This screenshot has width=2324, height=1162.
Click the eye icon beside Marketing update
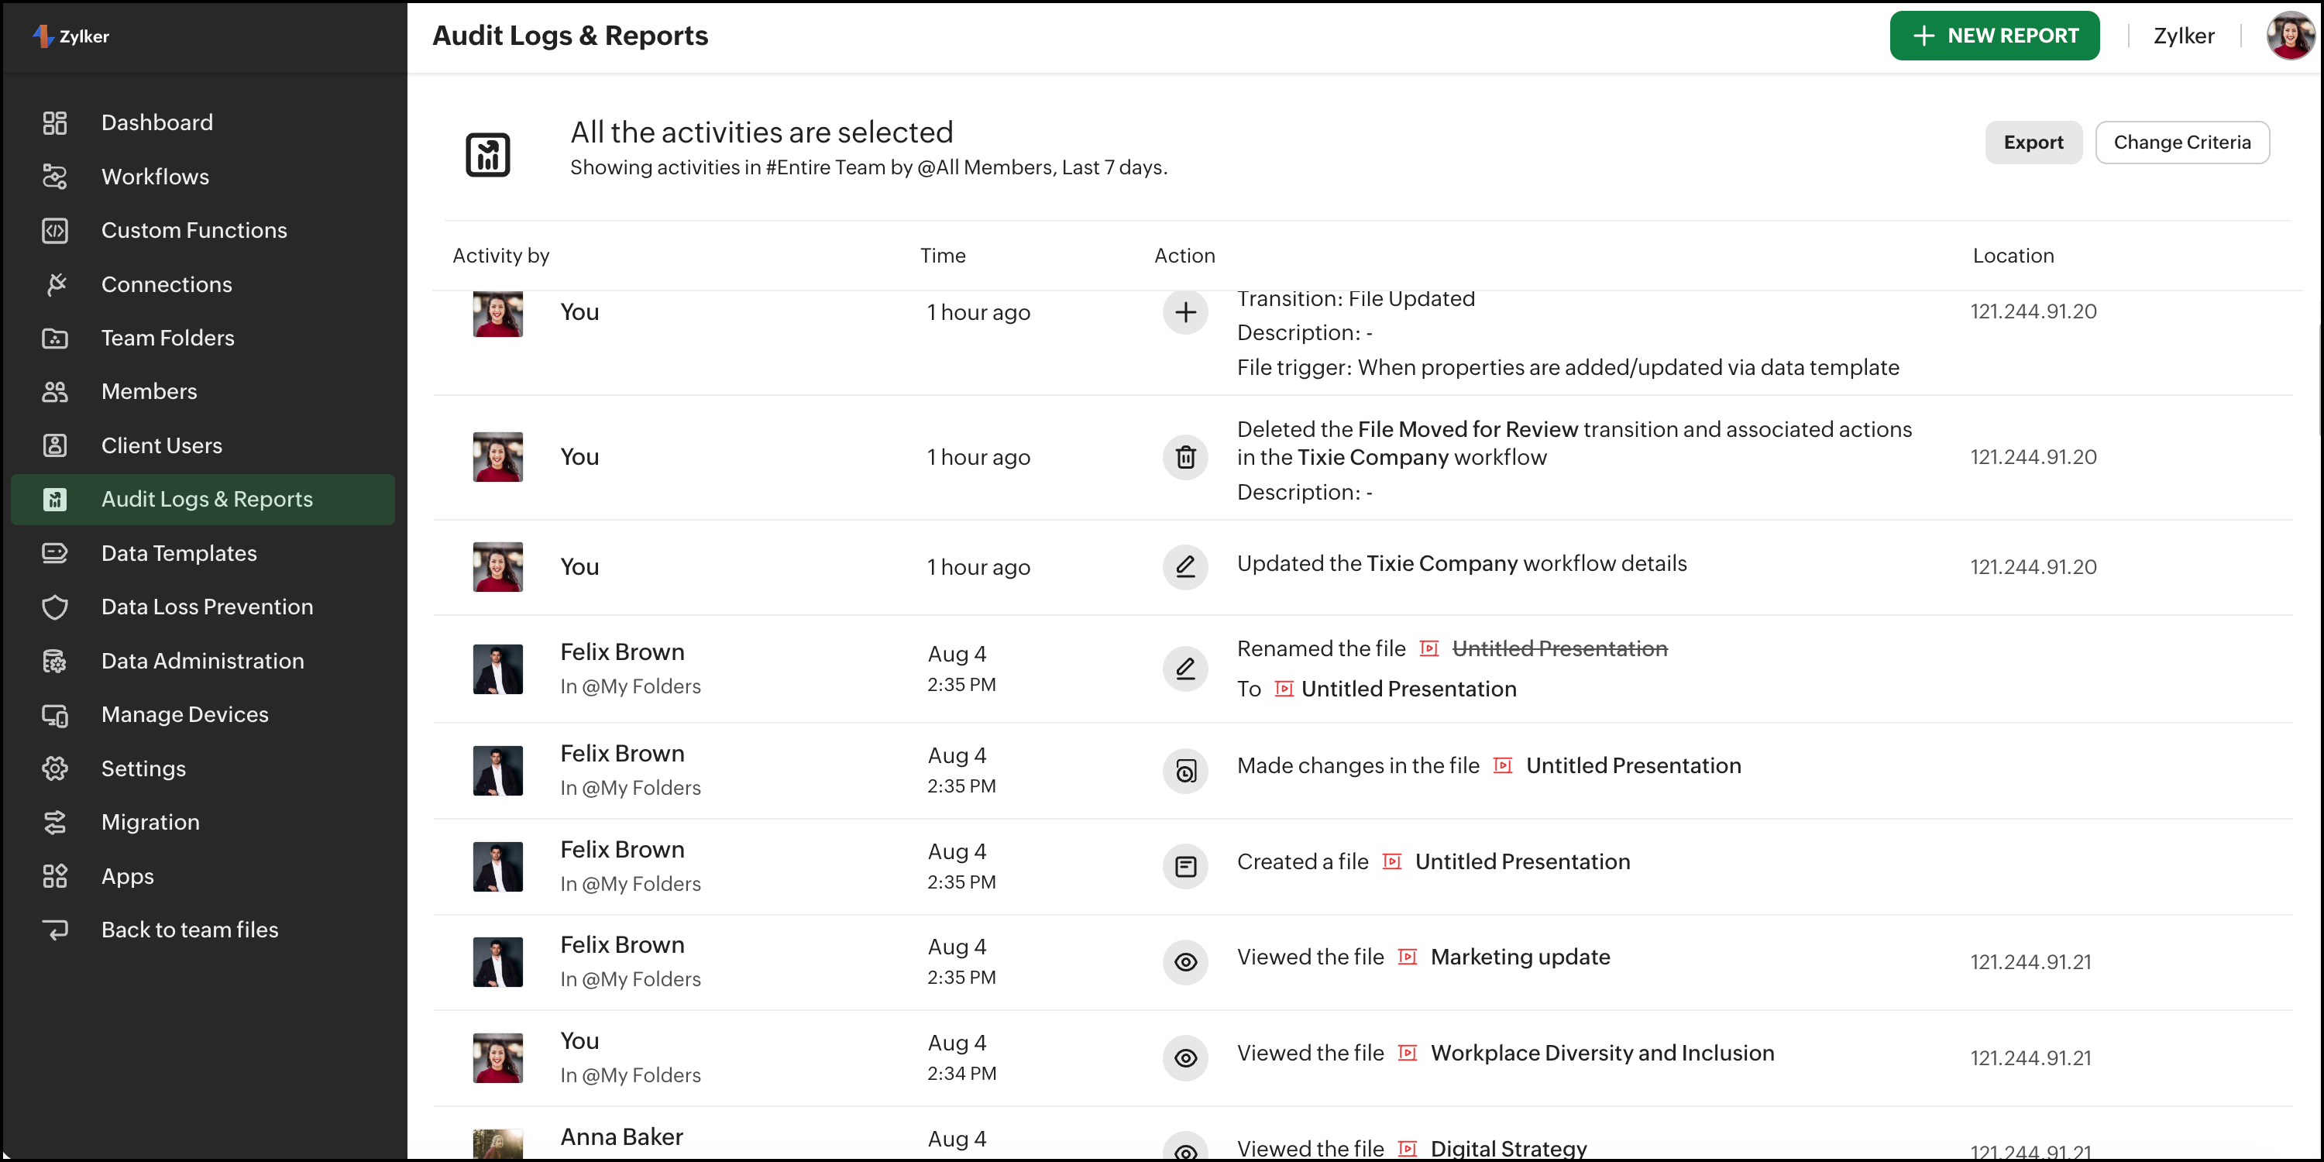click(1185, 961)
